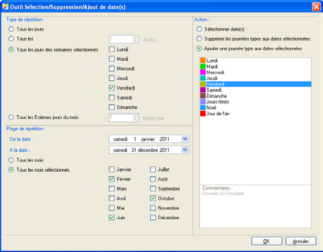Click the Annuler button

(x=301, y=241)
